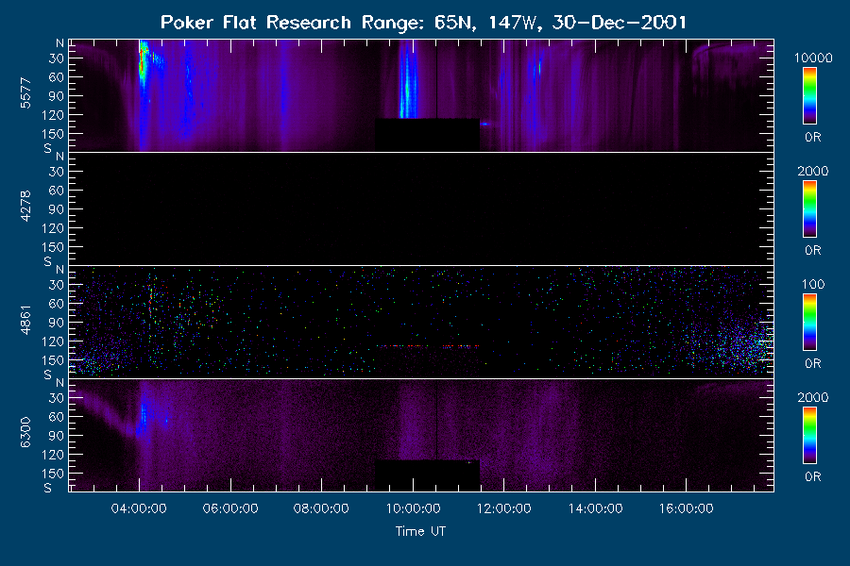850x566 pixels.
Task: Click the 10000 colour scale maximum label
Action: tap(813, 58)
